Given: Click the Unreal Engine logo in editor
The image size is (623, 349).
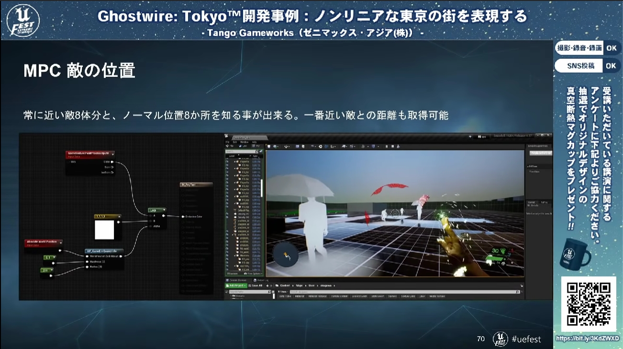Looking at the screenshot, I should (x=226, y=136).
